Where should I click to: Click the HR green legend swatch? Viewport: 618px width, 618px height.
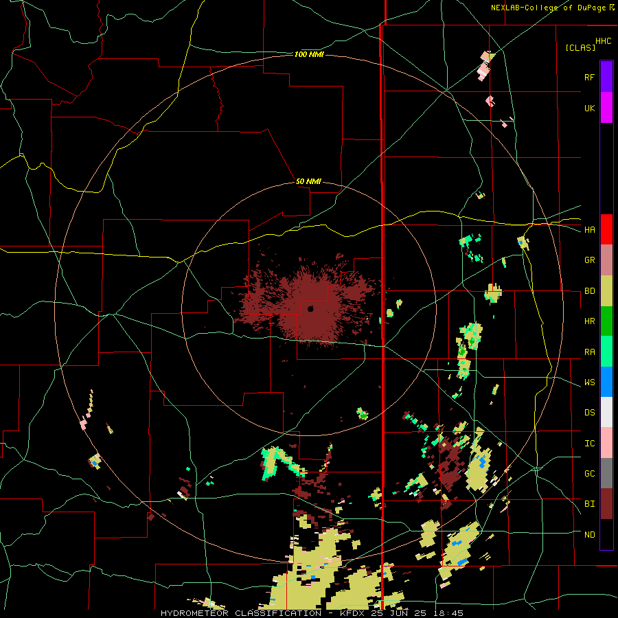[606, 321]
